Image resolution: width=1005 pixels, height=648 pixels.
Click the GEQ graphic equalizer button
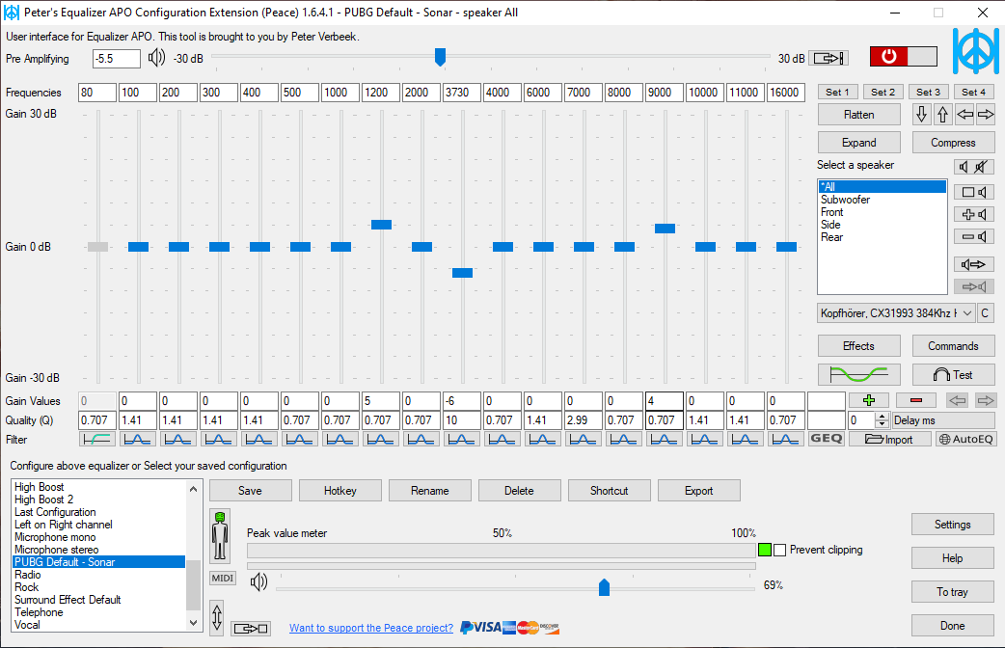pyautogui.click(x=827, y=439)
